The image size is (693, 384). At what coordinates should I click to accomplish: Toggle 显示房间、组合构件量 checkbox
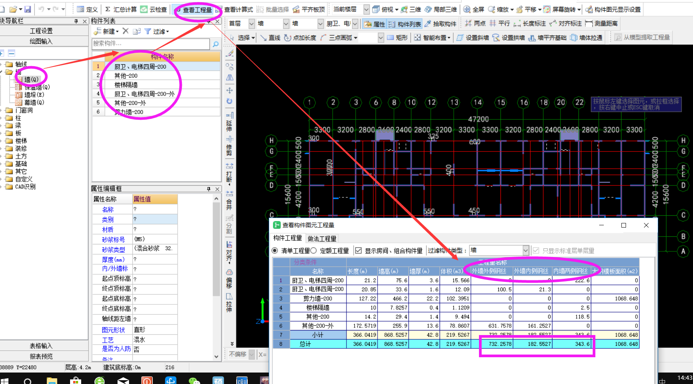(x=358, y=251)
